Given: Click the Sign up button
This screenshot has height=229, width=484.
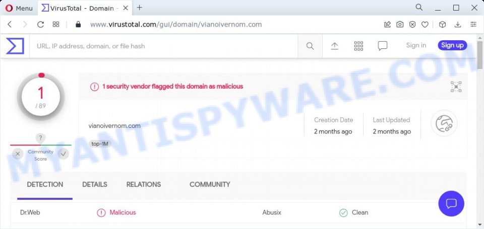Looking at the screenshot, I should [x=452, y=45].
